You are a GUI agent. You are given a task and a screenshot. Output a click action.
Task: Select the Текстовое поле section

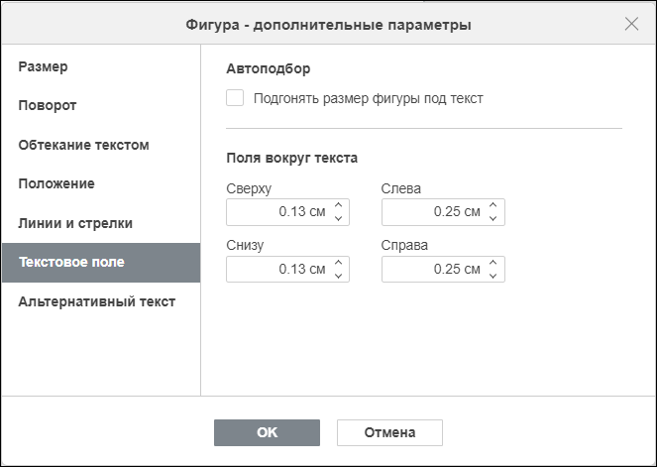click(x=101, y=263)
